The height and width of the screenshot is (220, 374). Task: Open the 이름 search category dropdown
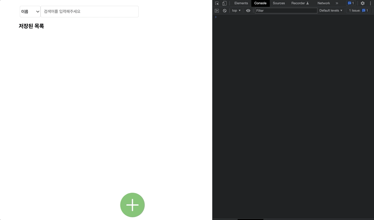click(30, 12)
